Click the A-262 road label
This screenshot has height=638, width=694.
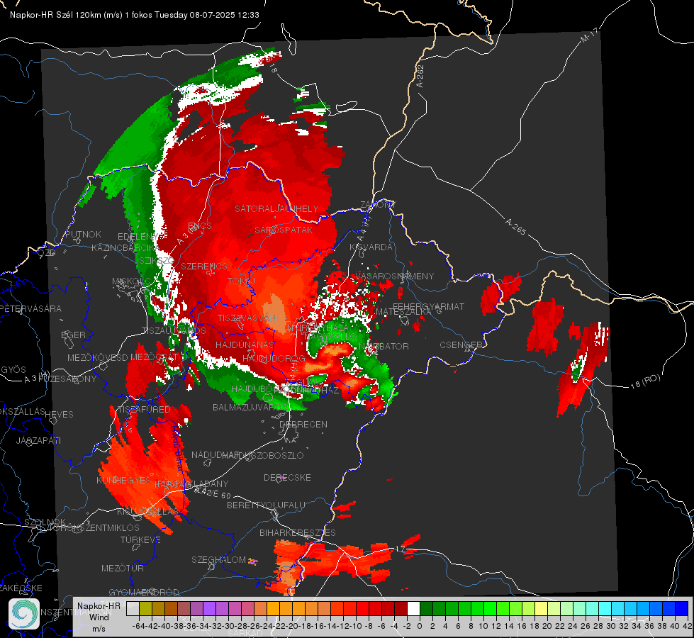420,76
